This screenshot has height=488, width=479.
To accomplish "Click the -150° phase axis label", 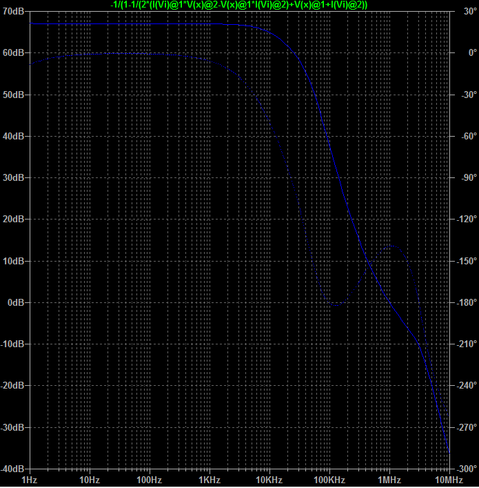I will coord(467,261).
